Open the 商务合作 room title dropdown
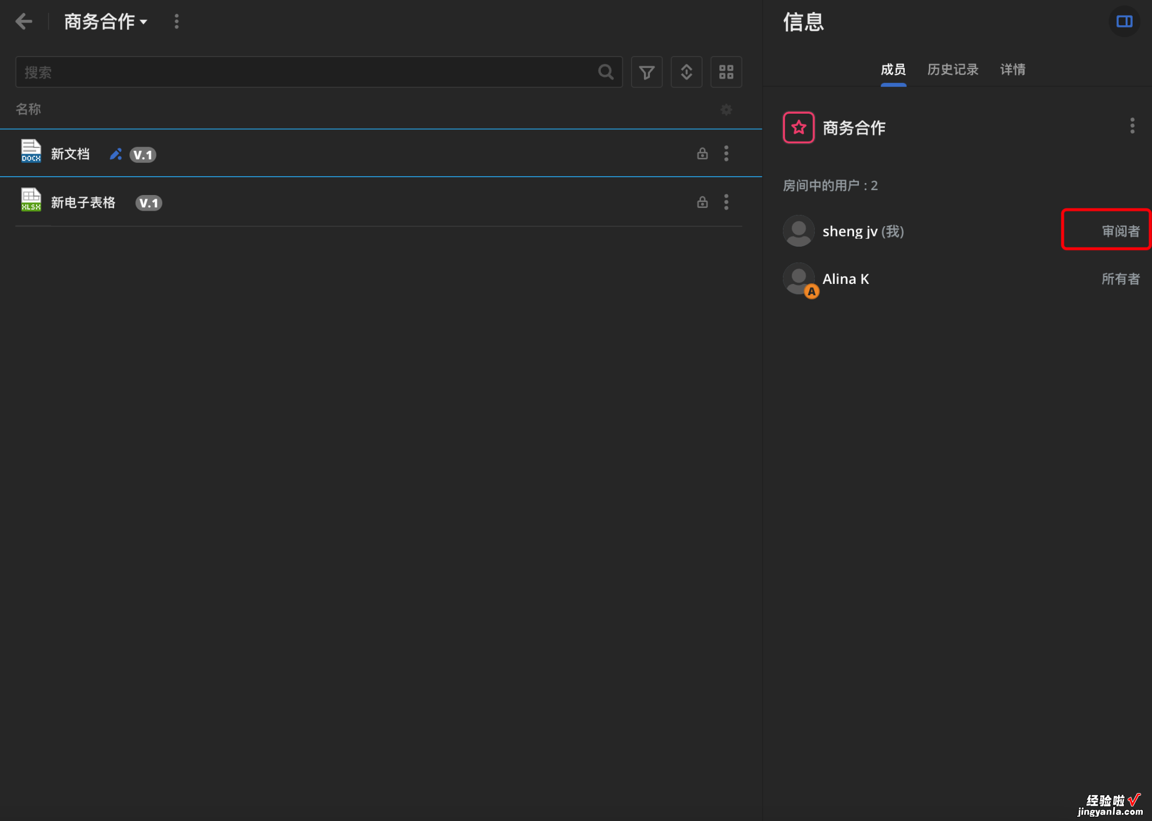The width and height of the screenshot is (1152, 821). click(x=106, y=22)
